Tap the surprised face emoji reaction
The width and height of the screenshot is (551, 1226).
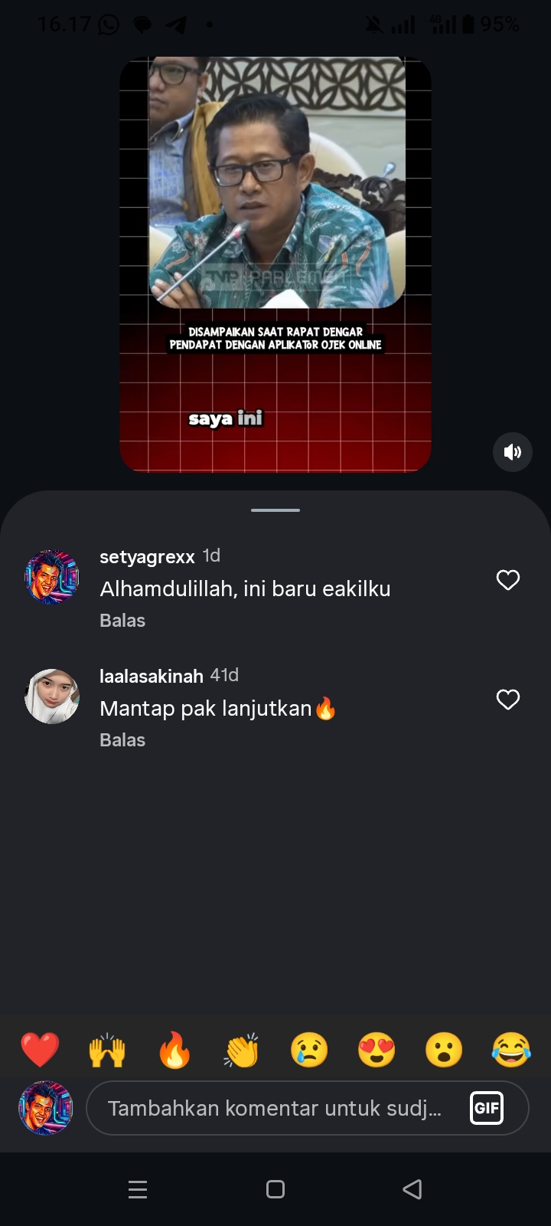[x=444, y=1050]
